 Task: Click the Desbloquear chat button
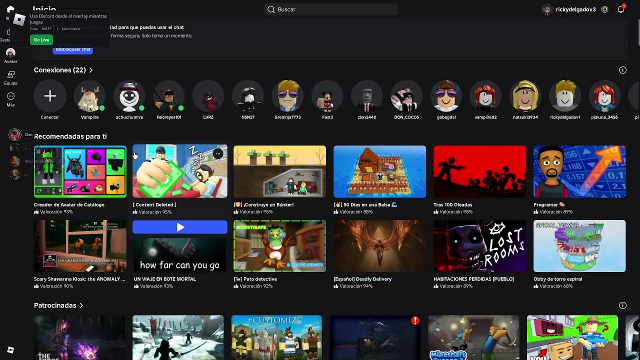(x=73, y=49)
